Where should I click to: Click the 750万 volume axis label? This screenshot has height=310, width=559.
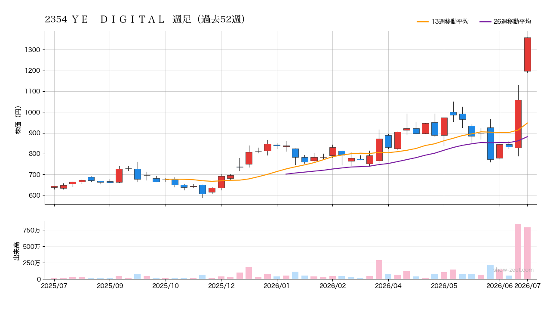click(32, 230)
